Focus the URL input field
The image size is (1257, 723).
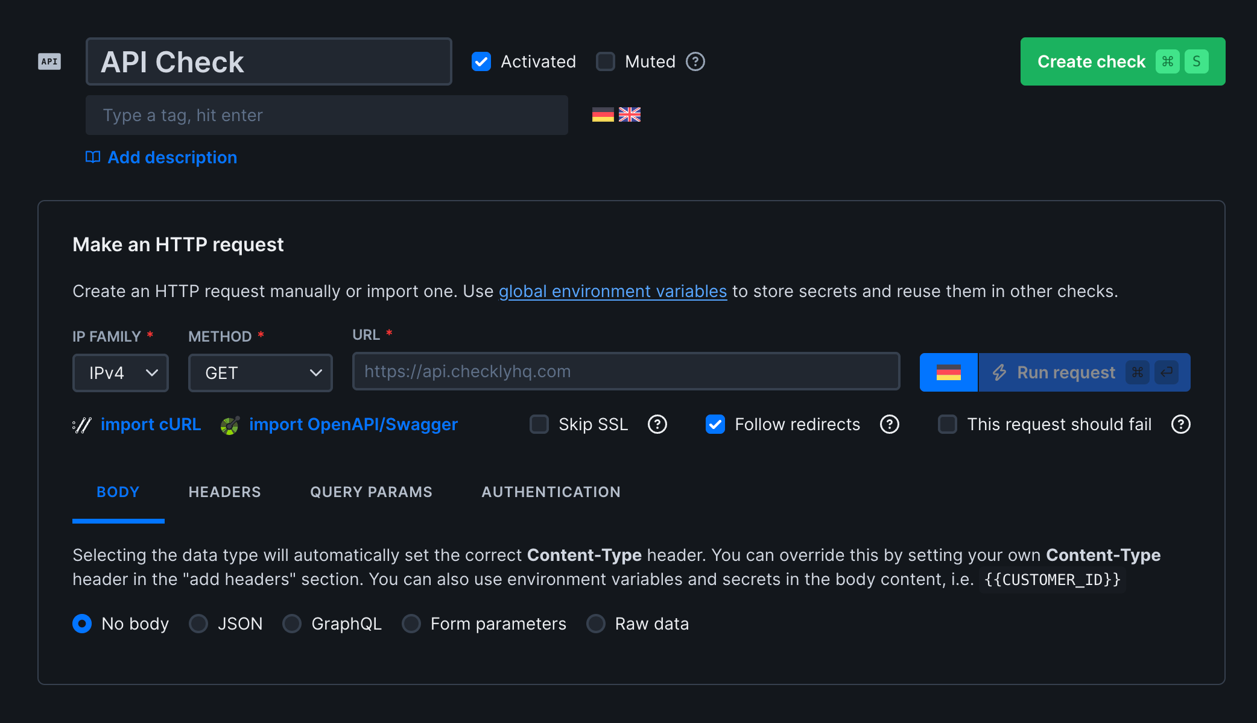(x=626, y=371)
